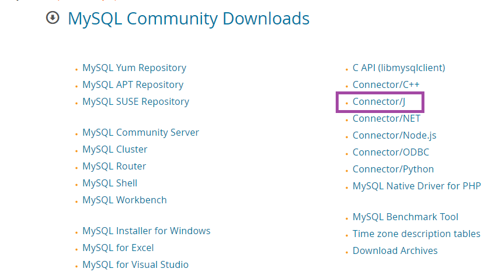The image size is (498, 272).
Task: Open the MySQL Shell link
Action: coord(110,183)
